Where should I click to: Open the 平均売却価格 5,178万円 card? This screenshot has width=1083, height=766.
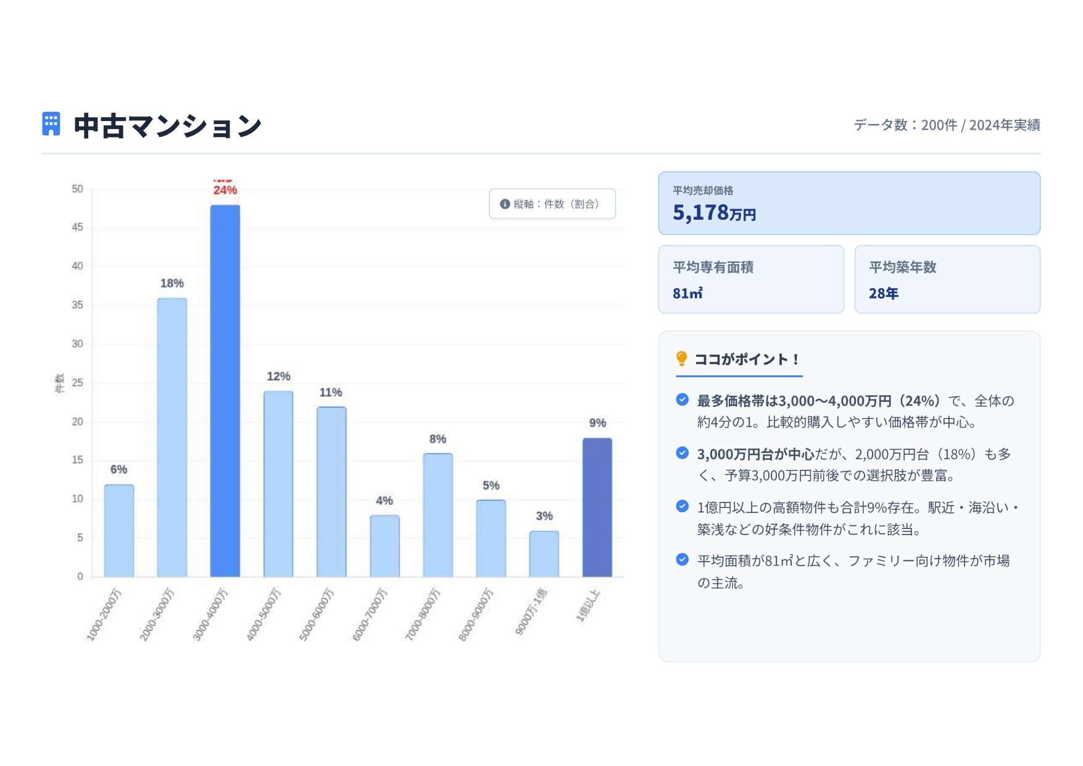point(849,203)
